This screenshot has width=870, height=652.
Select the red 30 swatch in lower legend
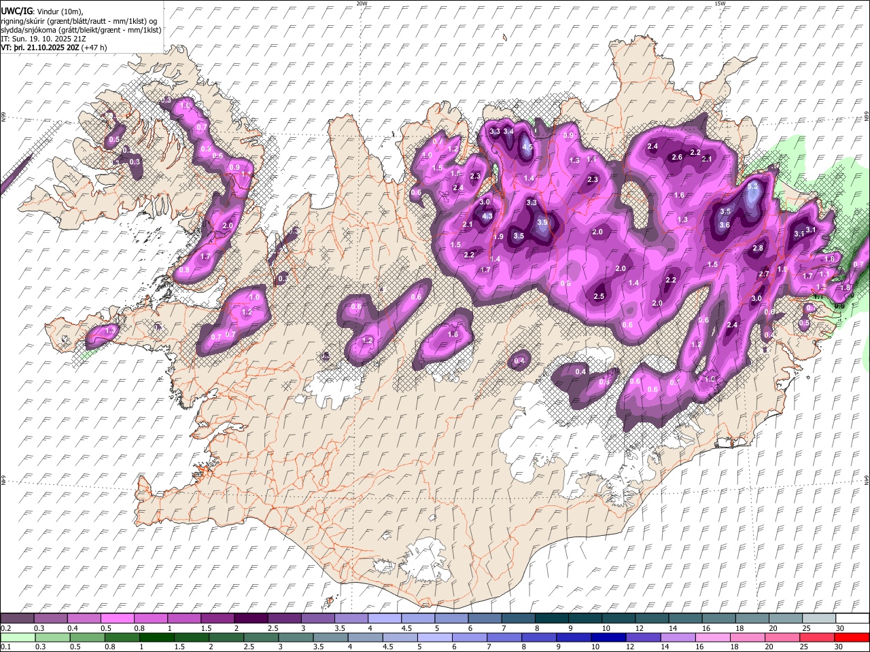pyautogui.click(x=852, y=637)
